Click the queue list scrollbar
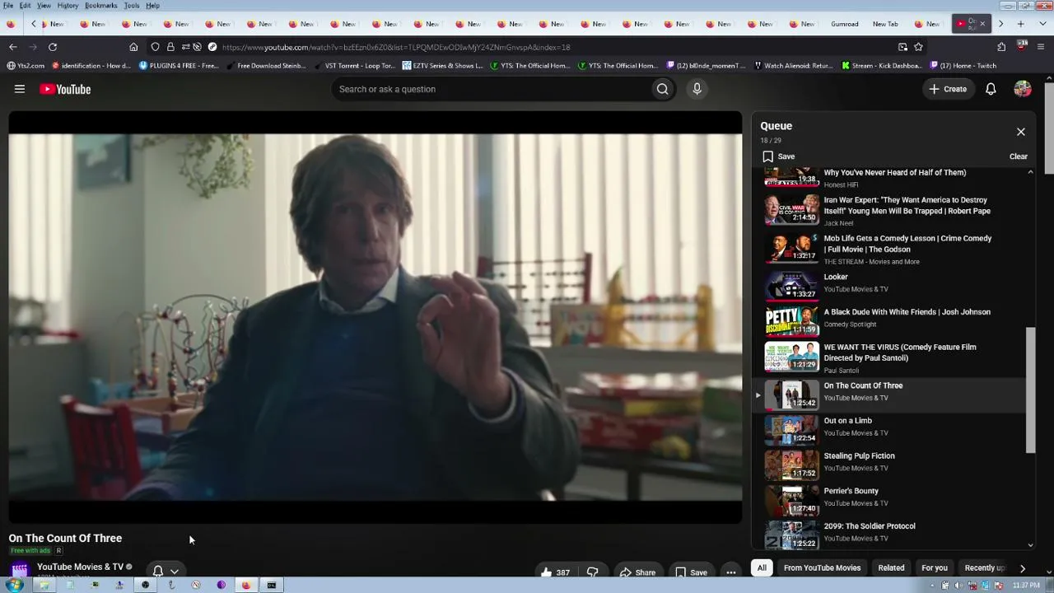The image size is (1054, 593). 1030,390
